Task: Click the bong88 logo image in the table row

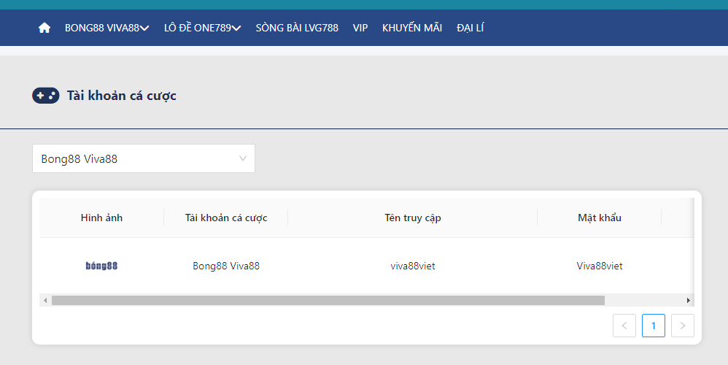Action: pyautogui.click(x=101, y=266)
